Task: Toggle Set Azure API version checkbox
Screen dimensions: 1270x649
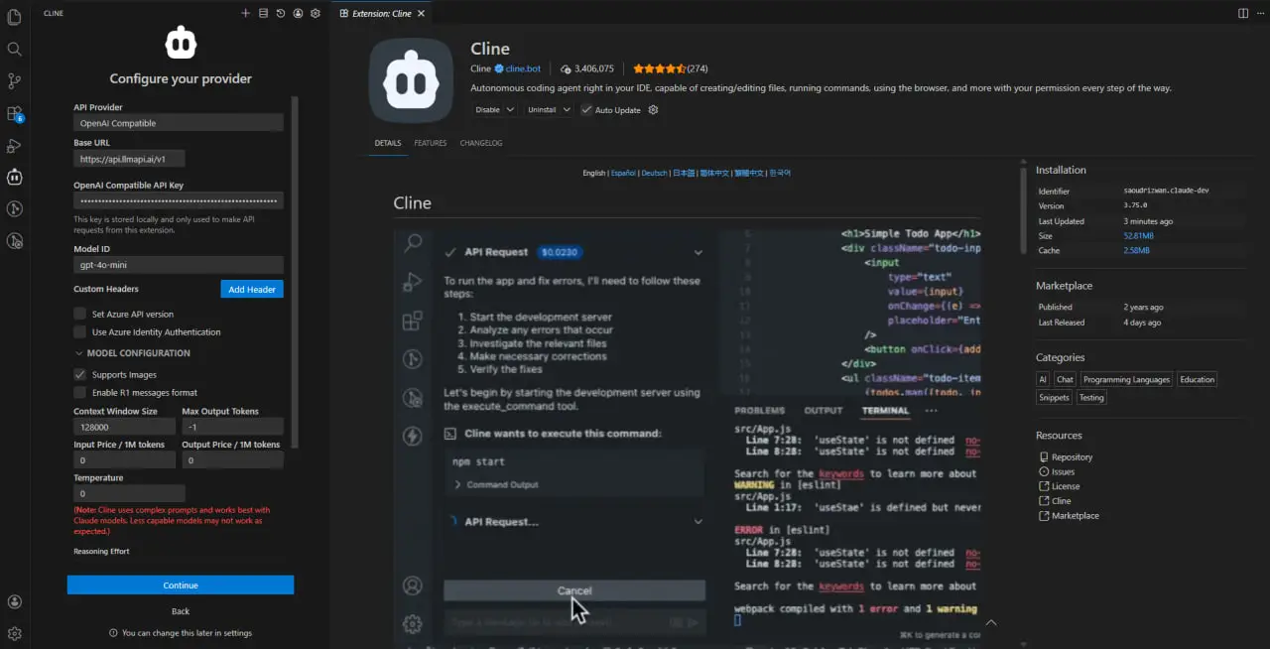Action: [x=80, y=314]
